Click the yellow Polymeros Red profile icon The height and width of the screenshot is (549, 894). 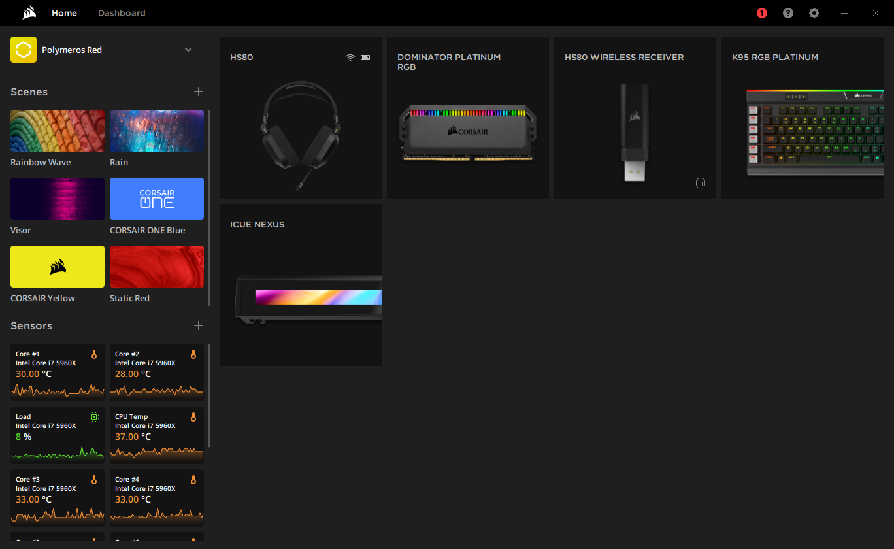pyautogui.click(x=24, y=50)
